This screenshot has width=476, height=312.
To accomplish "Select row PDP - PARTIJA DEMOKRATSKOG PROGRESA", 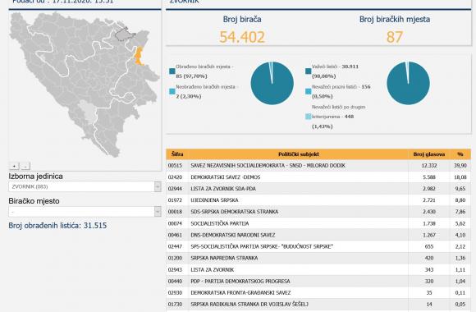I will (318, 281).
